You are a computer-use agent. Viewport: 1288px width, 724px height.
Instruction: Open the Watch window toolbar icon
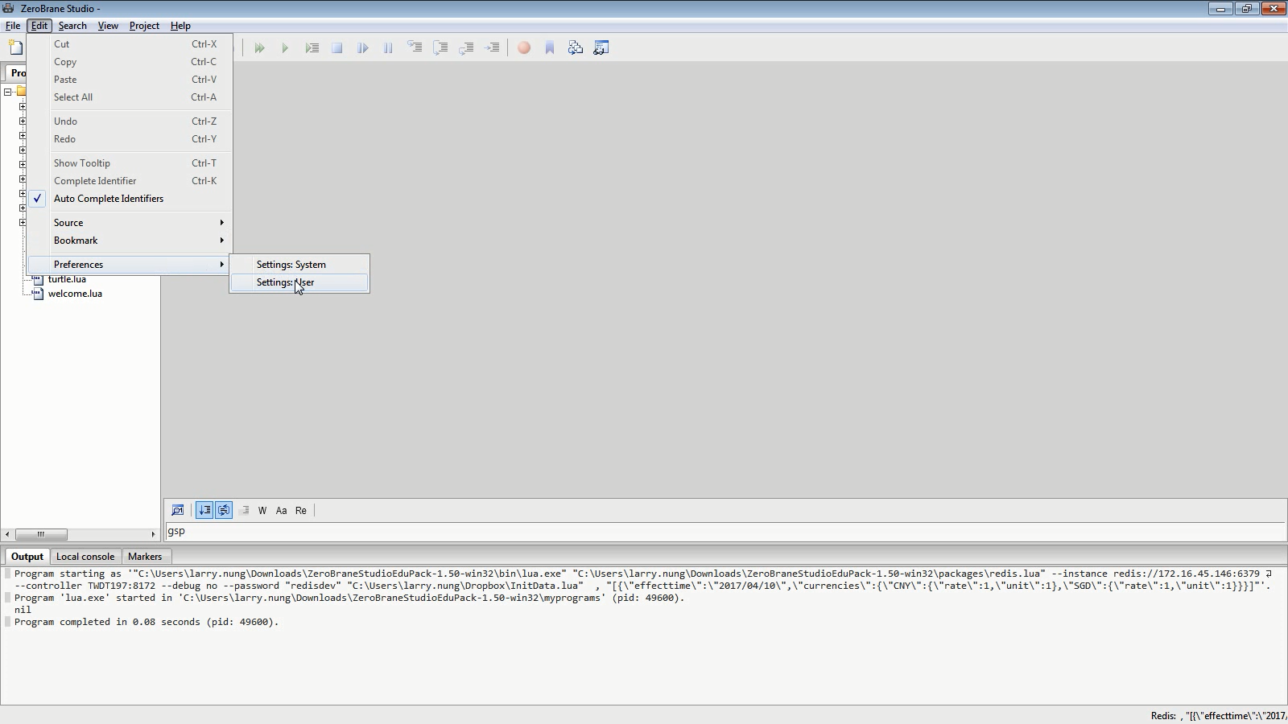click(x=601, y=48)
